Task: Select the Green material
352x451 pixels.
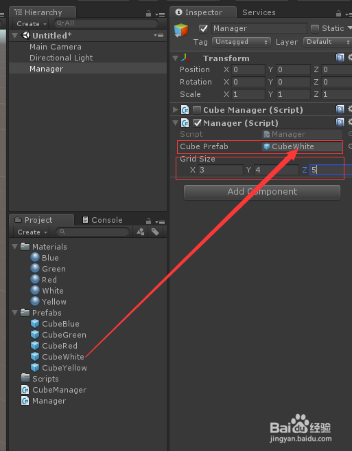Action: pos(54,269)
